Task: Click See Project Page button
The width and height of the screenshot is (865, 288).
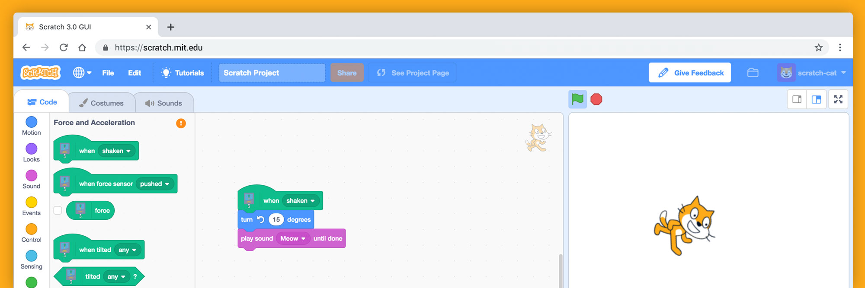Action: coord(412,73)
